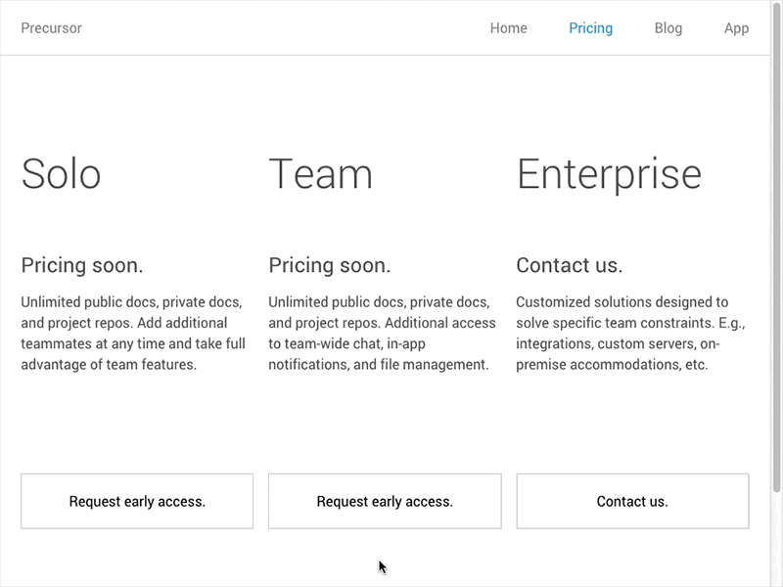Click the Solo plan heading
This screenshot has height=587, width=783.
[61, 174]
